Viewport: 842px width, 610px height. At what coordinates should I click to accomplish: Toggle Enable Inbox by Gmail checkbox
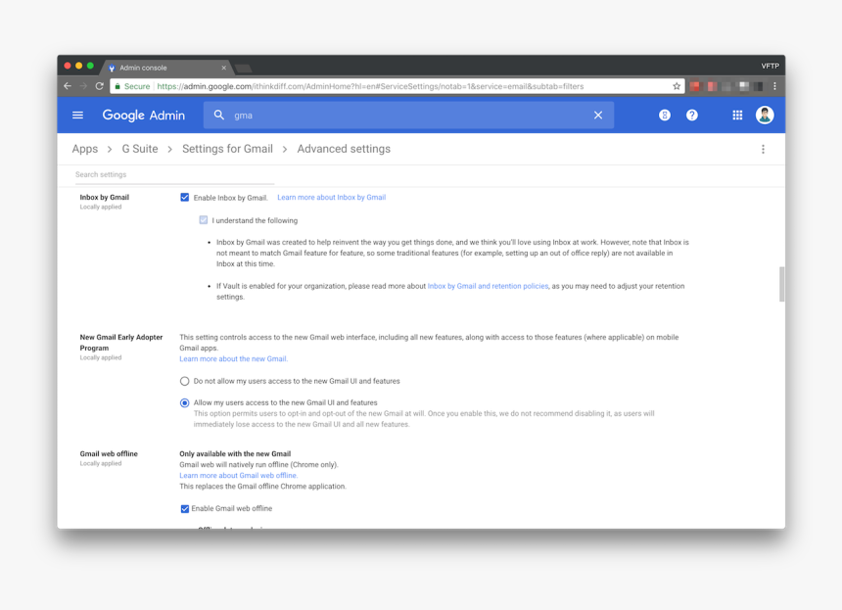185,197
